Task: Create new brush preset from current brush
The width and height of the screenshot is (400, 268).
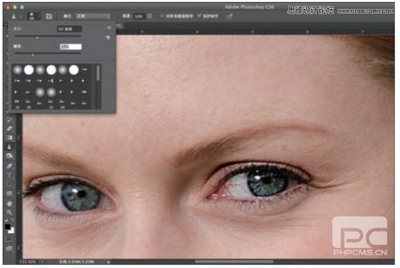Action: pos(108,38)
